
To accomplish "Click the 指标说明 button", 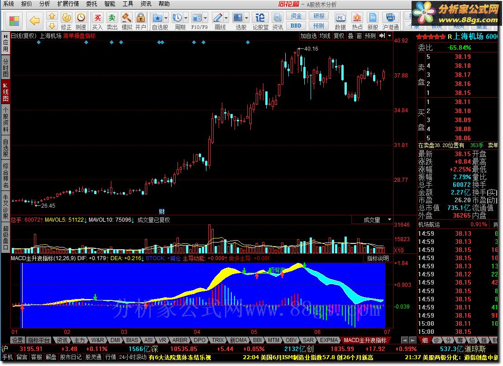I will [378, 258].
